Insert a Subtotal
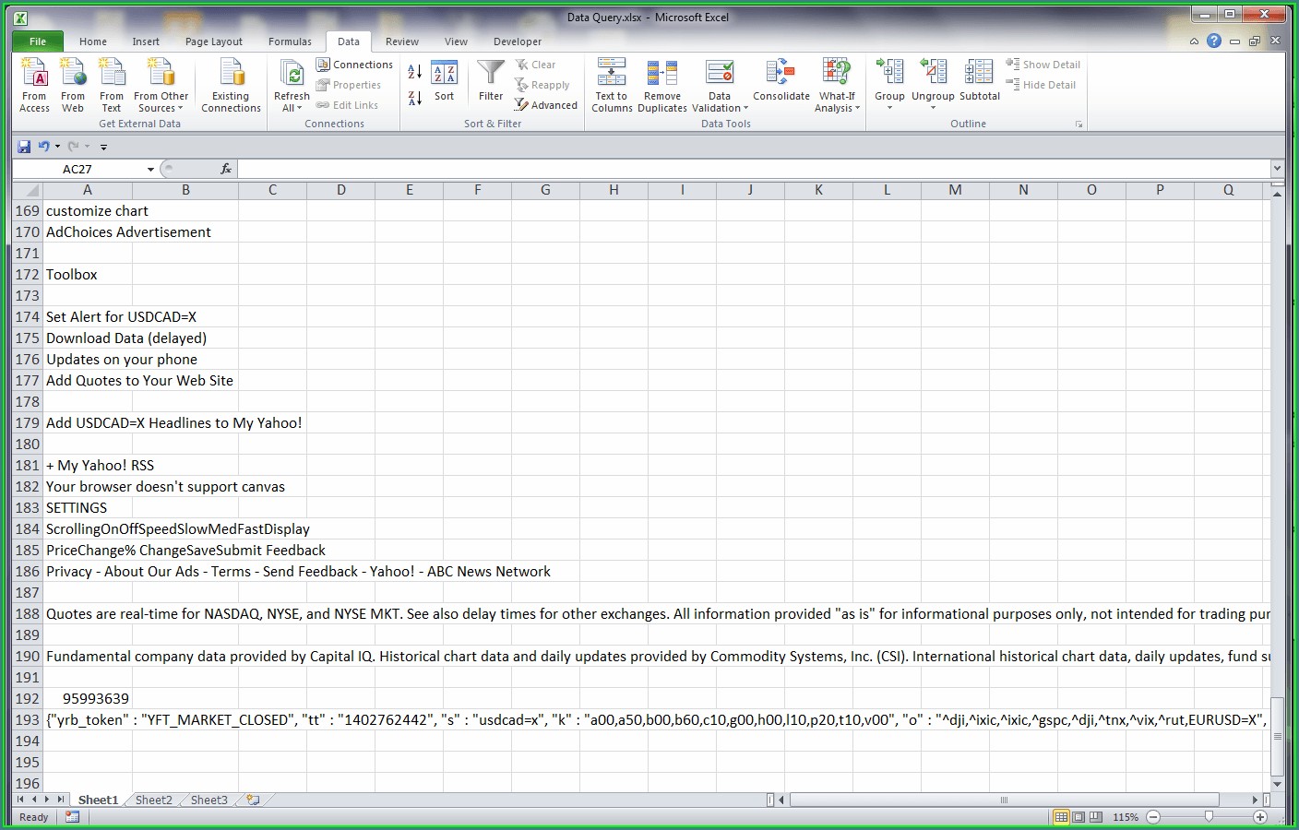 [x=980, y=81]
